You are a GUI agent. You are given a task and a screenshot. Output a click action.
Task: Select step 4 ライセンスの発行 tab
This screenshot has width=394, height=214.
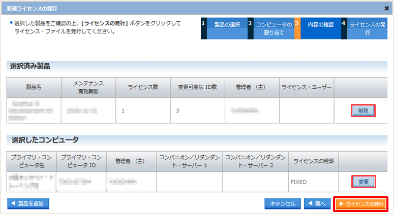point(365,28)
